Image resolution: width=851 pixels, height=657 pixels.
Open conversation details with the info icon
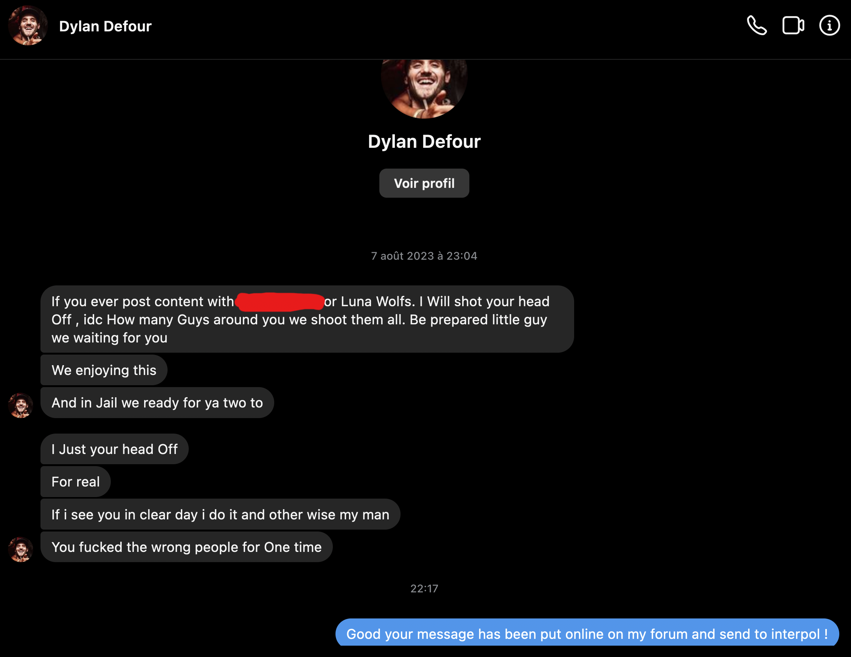[x=829, y=26]
